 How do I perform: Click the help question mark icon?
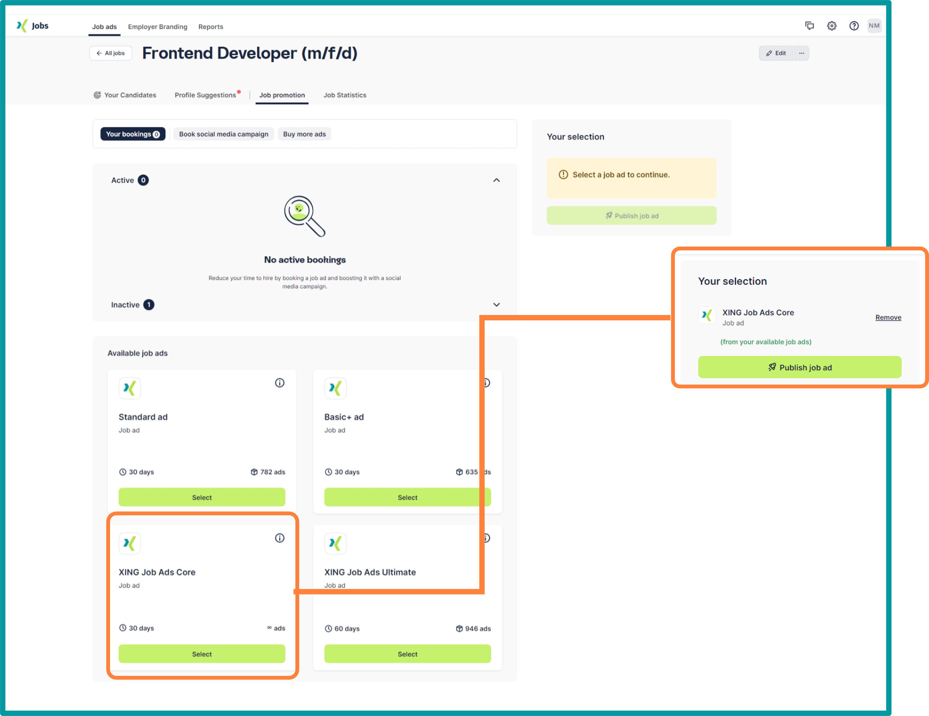point(853,26)
